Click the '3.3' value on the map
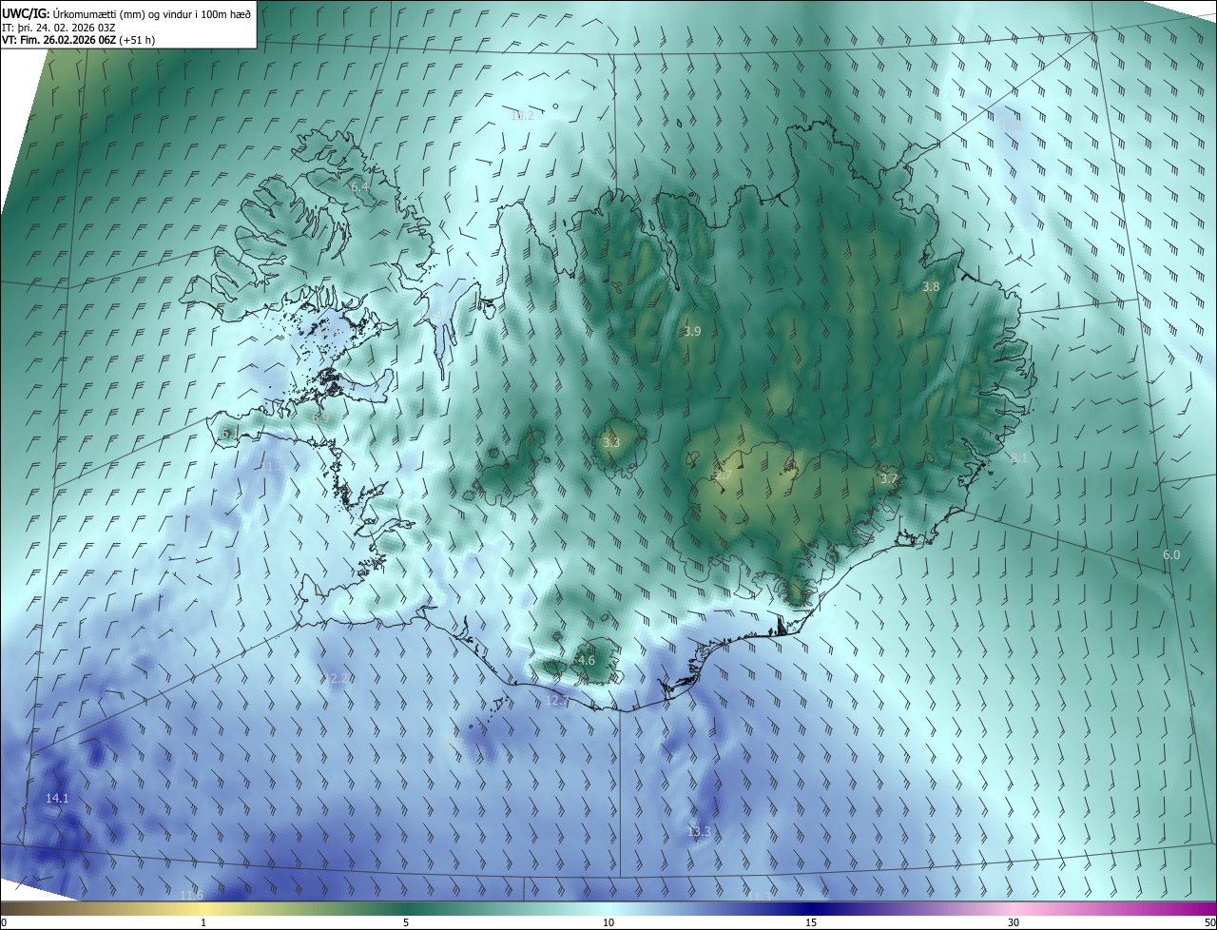Image resolution: width=1217 pixels, height=930 pixels. tap(611, 442)
